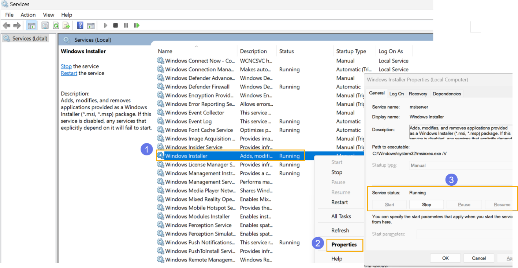Click the Properties toolbar icon
Image resolution: width=518 pixels, height=268 pixels.
point(45,26)
